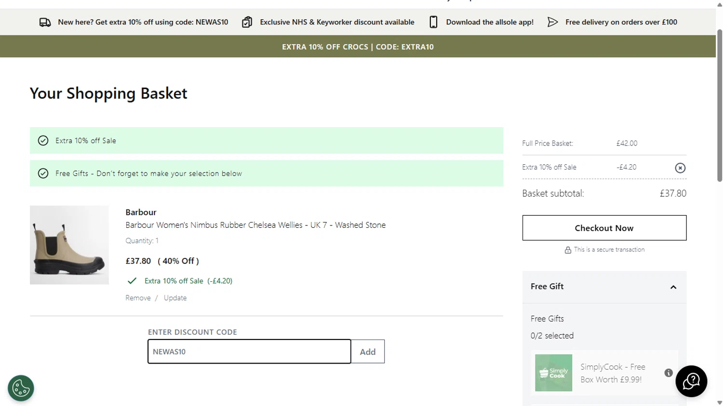This screenshot has height=406, width=723.
Task: Click the Basket subtotal £37.80 amount
Action: tap(673, 194)
